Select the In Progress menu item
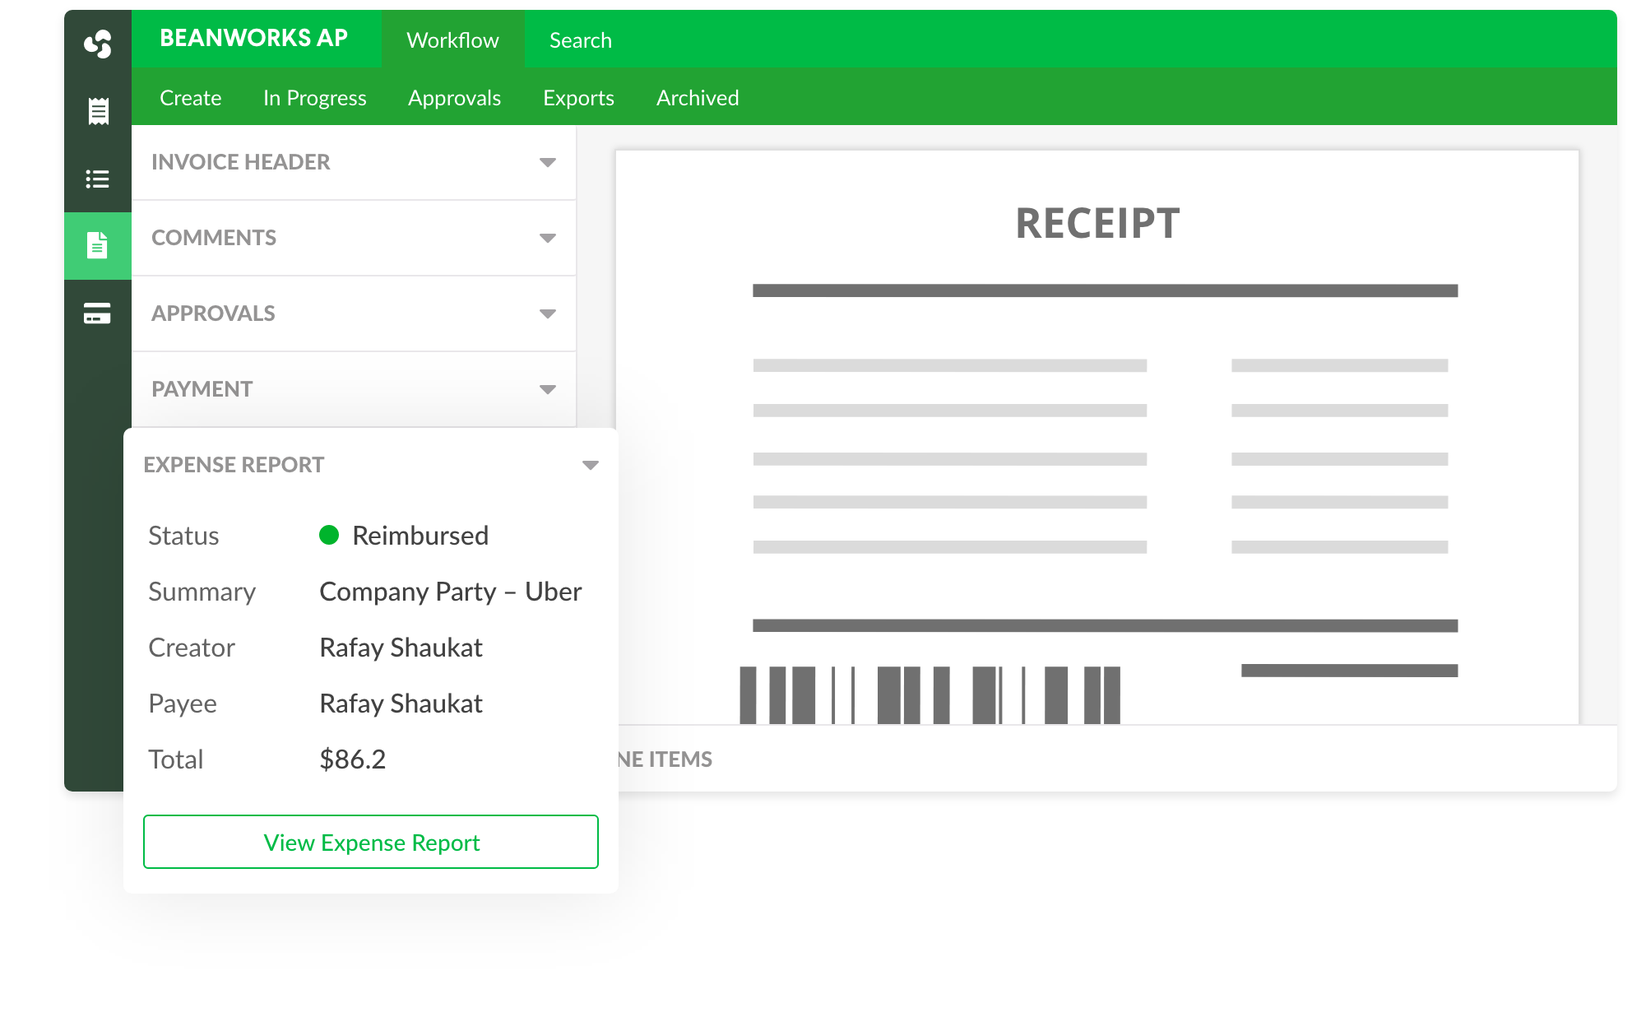This screenshot has height=1017, width=1632. [314, 98]
